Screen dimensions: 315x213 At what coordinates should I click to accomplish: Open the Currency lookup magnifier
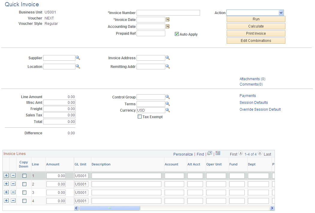[x=168, y=110]
